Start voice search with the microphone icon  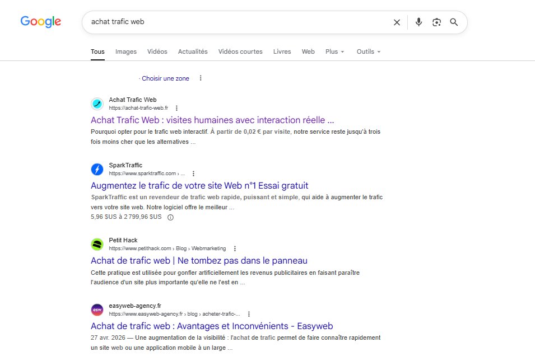pyautogui.click(x=418, y=22)
